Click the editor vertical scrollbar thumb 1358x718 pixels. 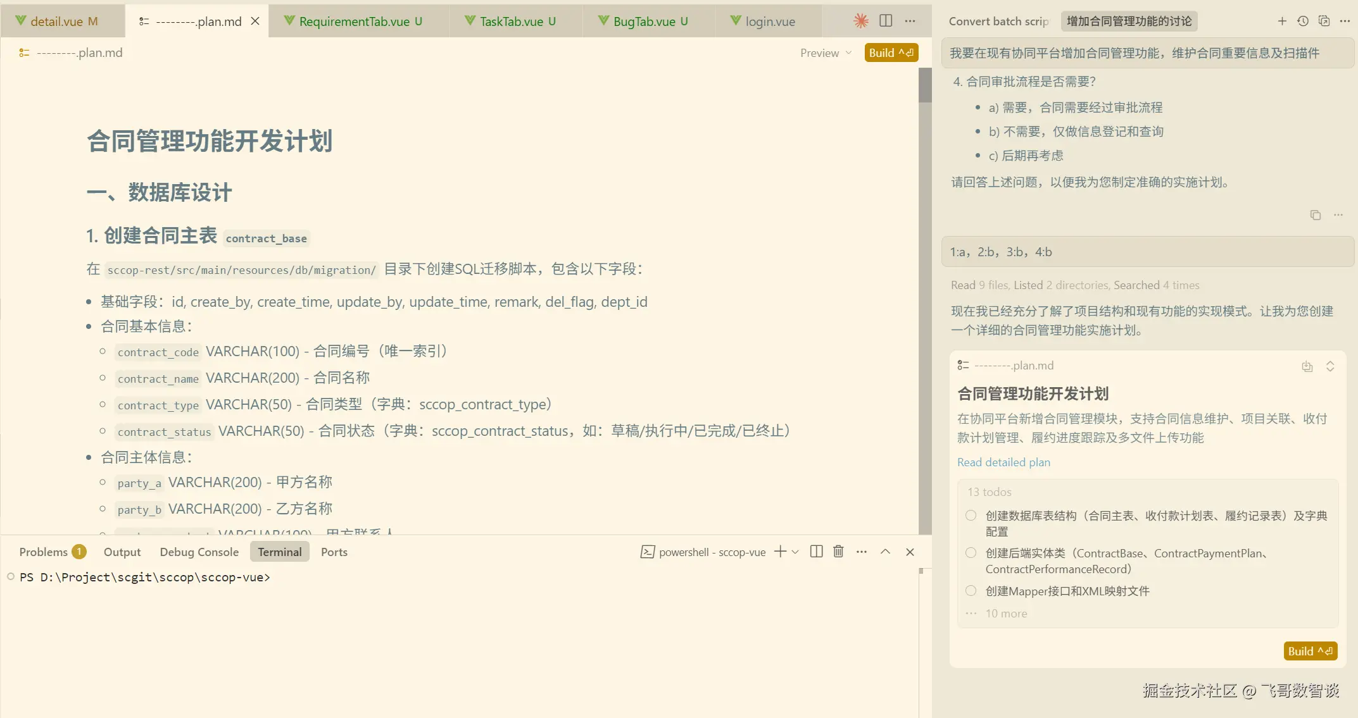(x=925, y=85)
